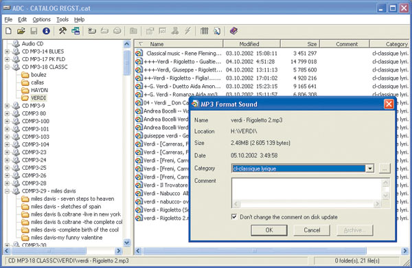Close the MP3 Format Sound dialog
412x268 pixels.
pos(389,104)
